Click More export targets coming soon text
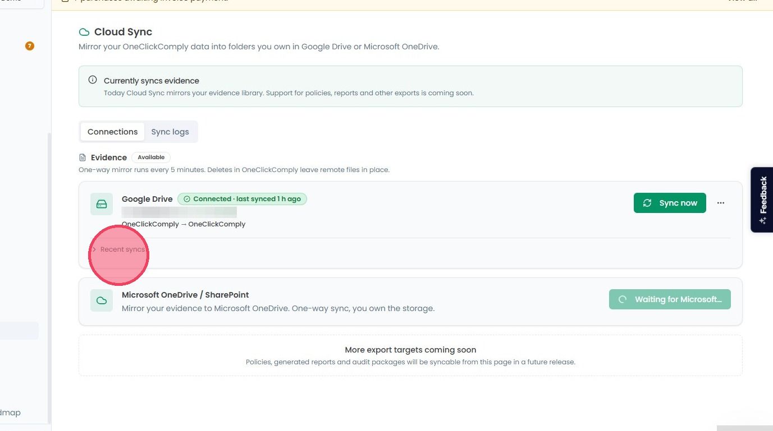Screen dimensions: 773x431 tap(410, 350)
